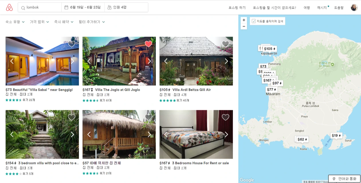361x183 pixels.
Task: Expand the 즉시 예약 filter dropdown
Action: click(x=64, y=22)
